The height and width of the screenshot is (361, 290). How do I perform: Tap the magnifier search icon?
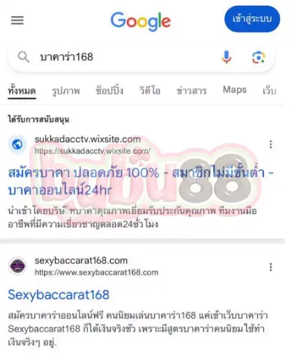pos(23,57)
